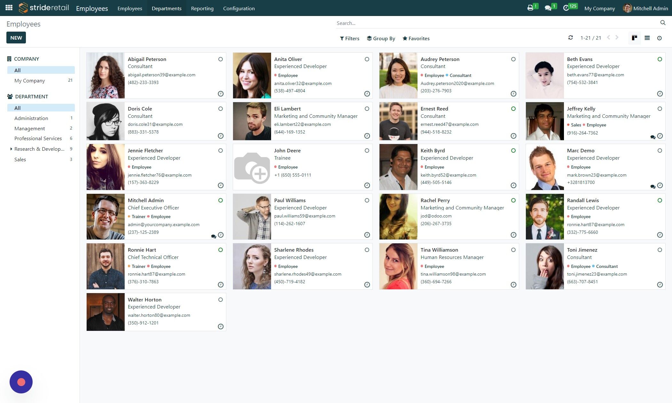
Task: Open the apps grid menu icon
Action: coord(9,8)
